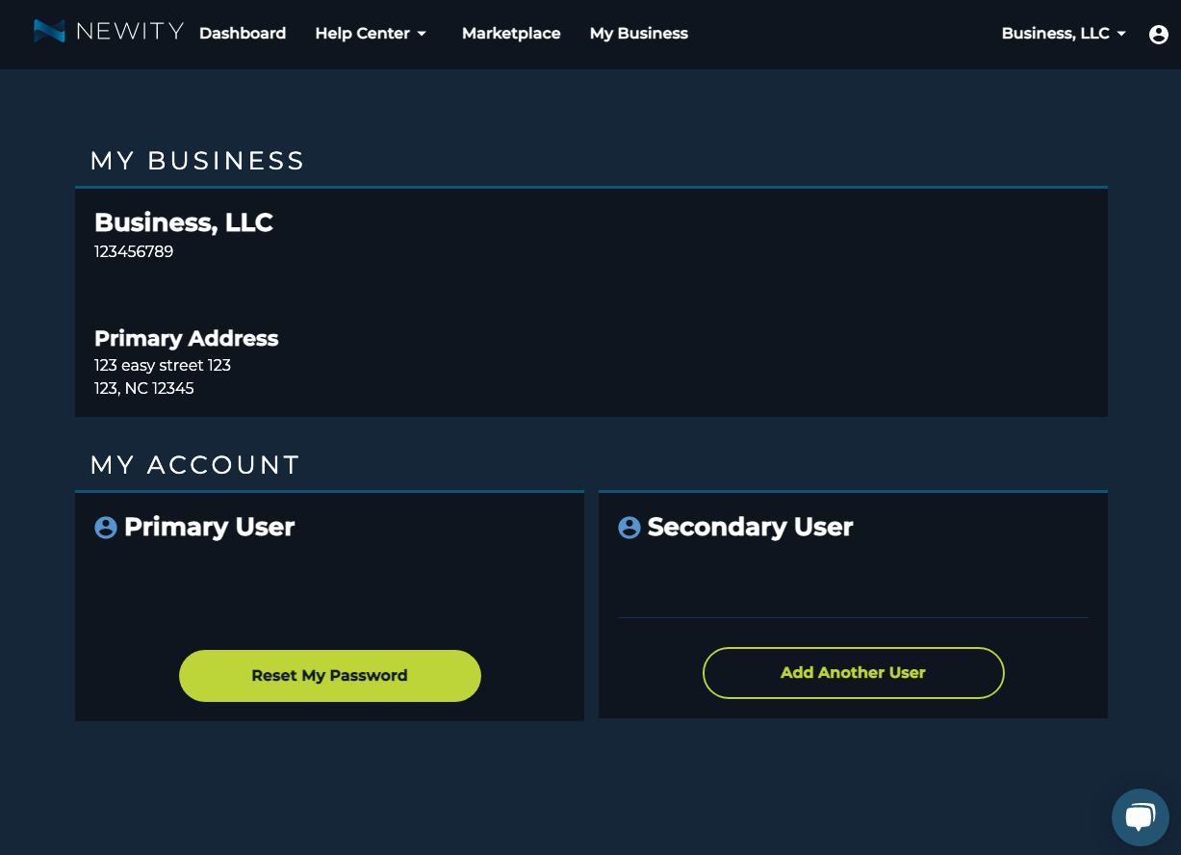Open the Marketplace nav item

point(511,34)
